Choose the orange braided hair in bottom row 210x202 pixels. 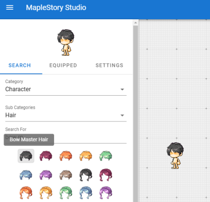coord(26,193)
